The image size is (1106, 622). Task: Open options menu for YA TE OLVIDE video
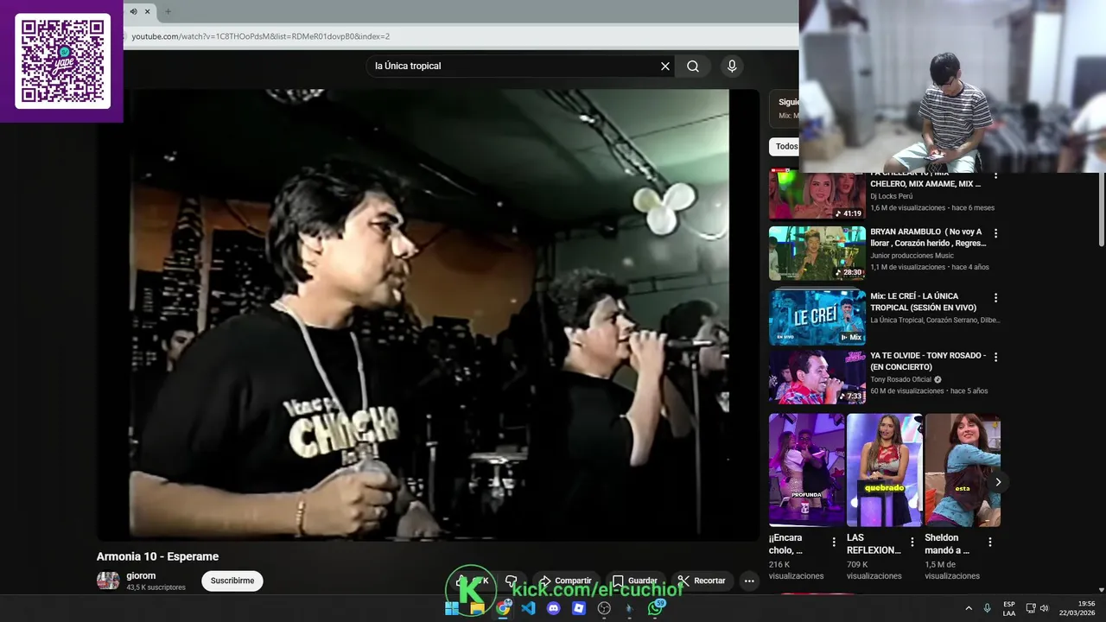pyautogui.click(x=995, y=357)
